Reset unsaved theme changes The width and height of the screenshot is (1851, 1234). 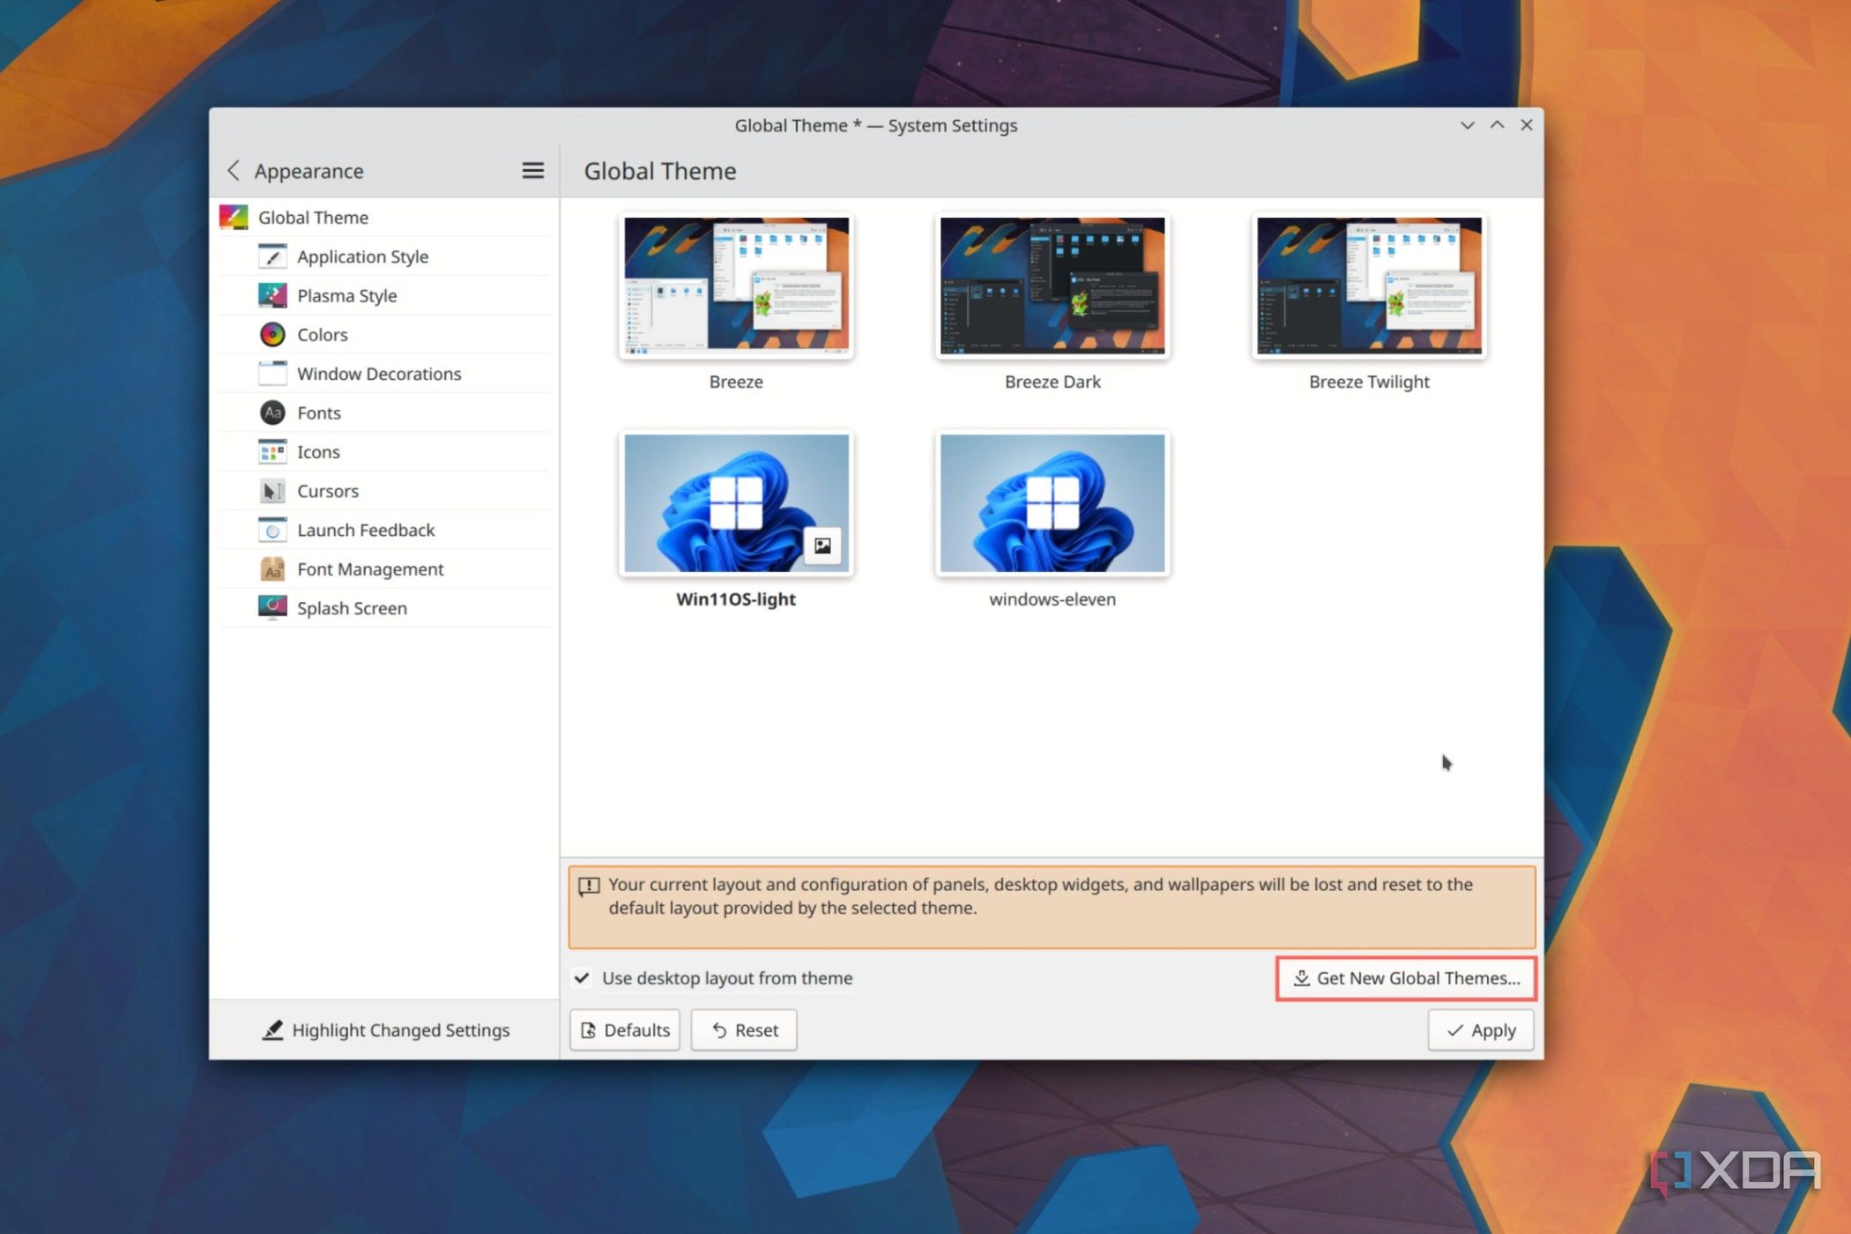(743, 1030)
